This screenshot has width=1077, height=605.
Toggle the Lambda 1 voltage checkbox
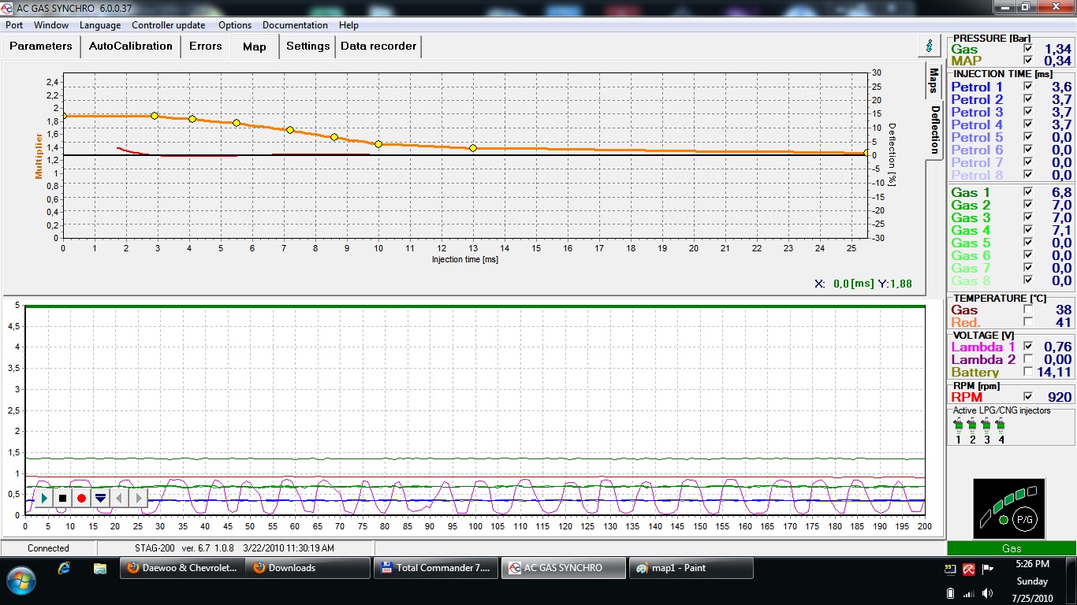coord(1027,347)
